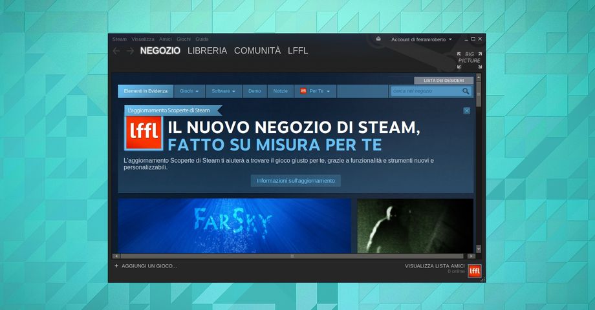Open the COMUNITÀ section
This screenshot has width=595, height=310.
tap(257, 51)
